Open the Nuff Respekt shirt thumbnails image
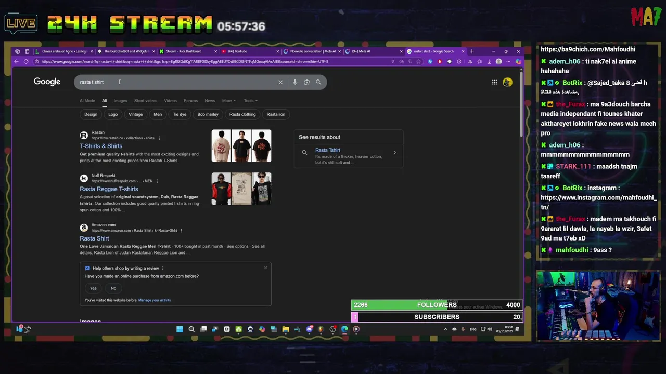 (x=241, y=189)
